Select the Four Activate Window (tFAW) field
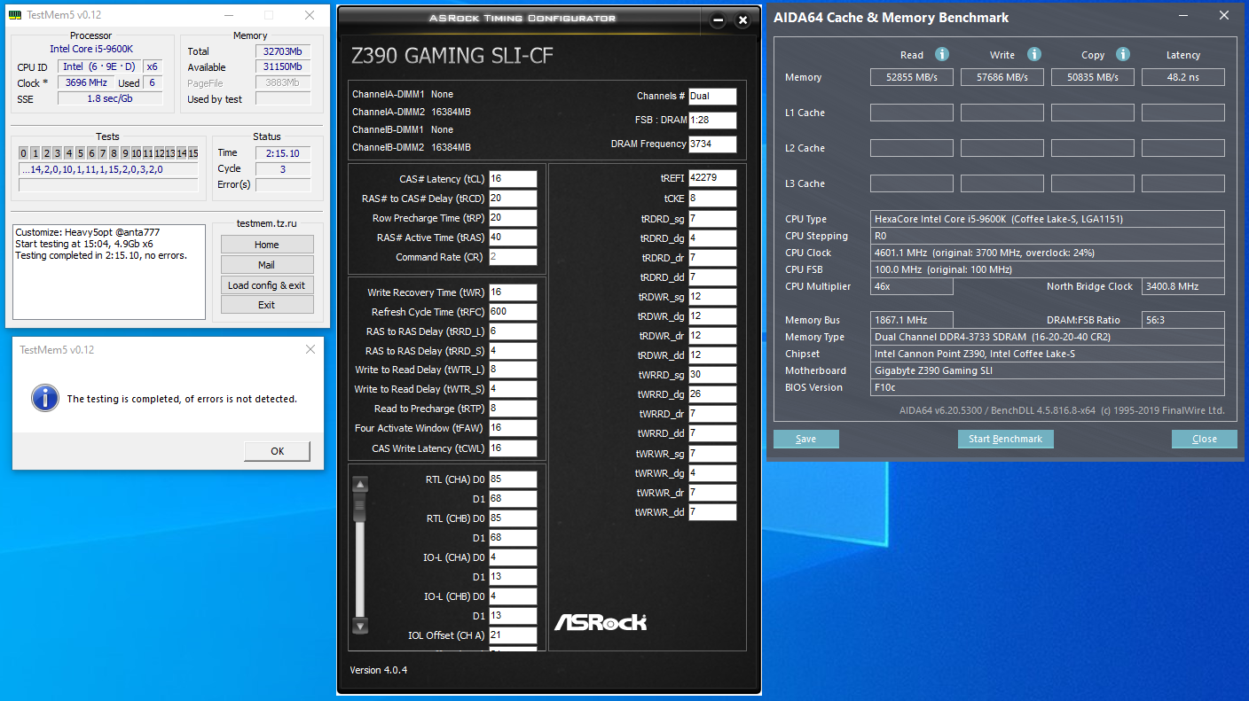This screenshot has height=701, width=1249. coord(513,428)
